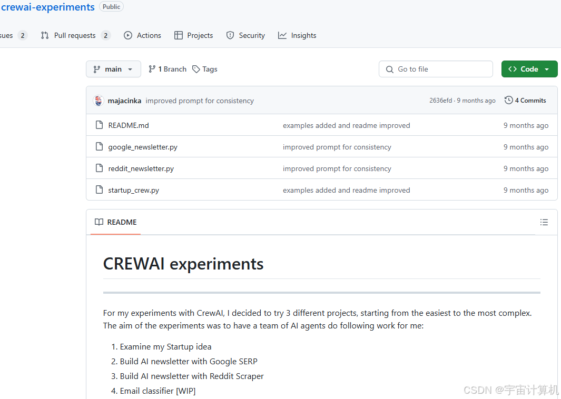Image resolution: width=561 pixels, height=399 pixels.
Task: Open the latest commit message 'improved prompt for consistency'
Action: [200, 101]
